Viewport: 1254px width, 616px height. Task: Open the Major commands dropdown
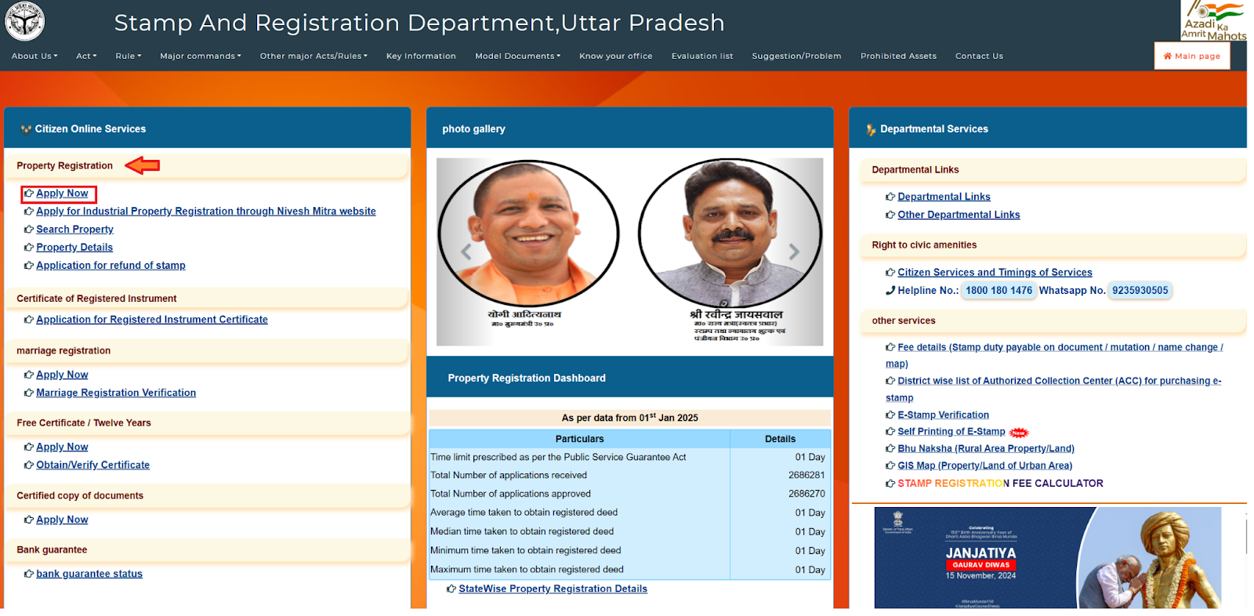(x=200, y=56)
